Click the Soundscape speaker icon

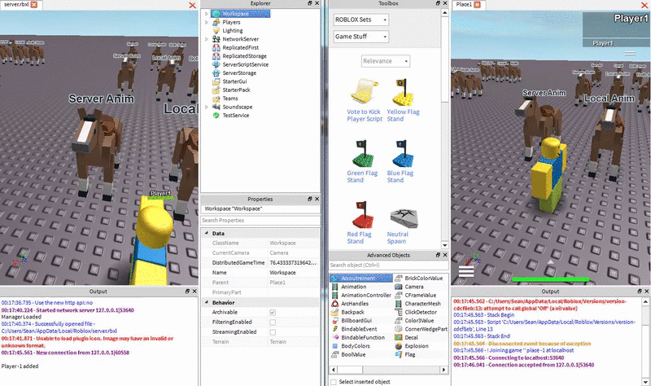click(216, 107)
